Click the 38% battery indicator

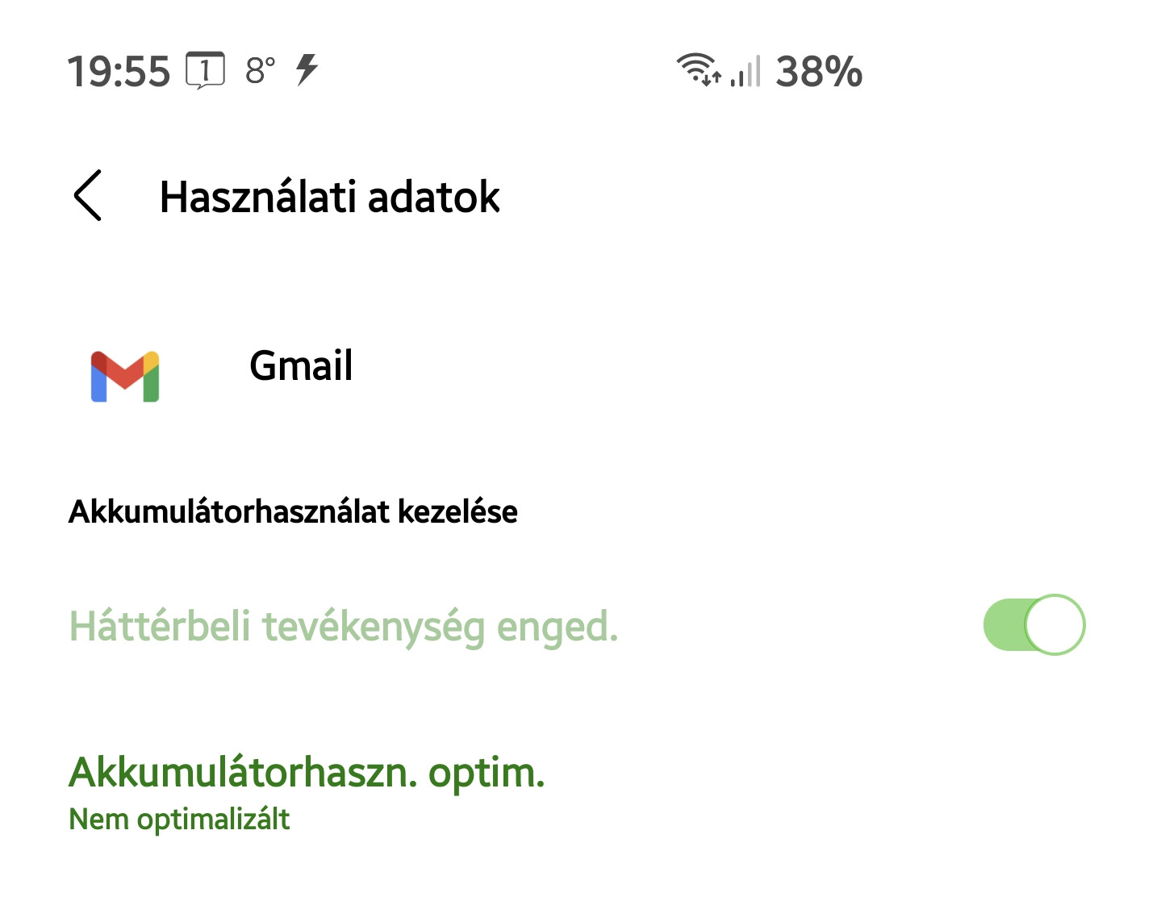[x=818, y=72]
